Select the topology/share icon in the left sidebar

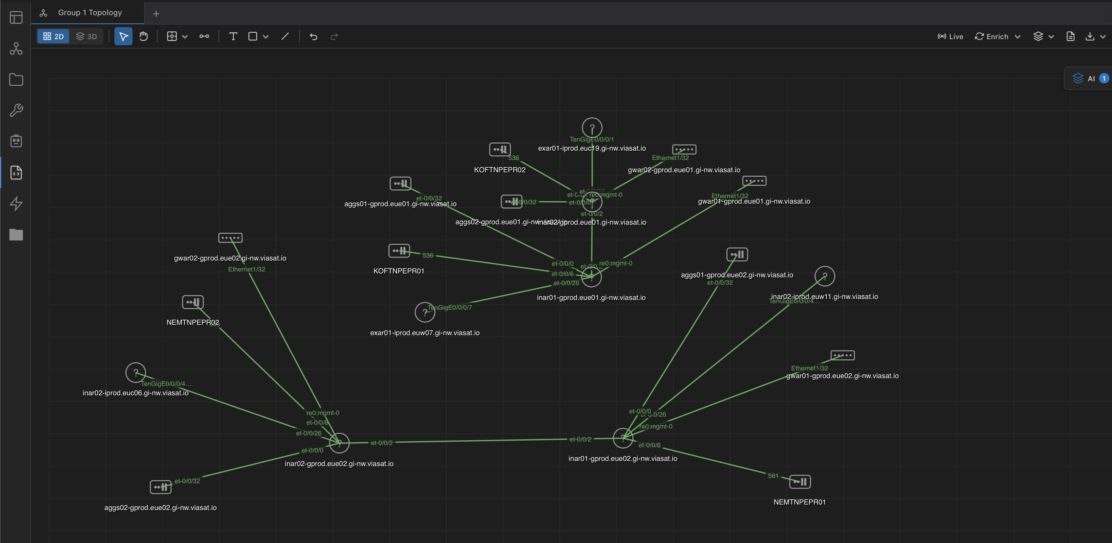click(x=16, y=49)
